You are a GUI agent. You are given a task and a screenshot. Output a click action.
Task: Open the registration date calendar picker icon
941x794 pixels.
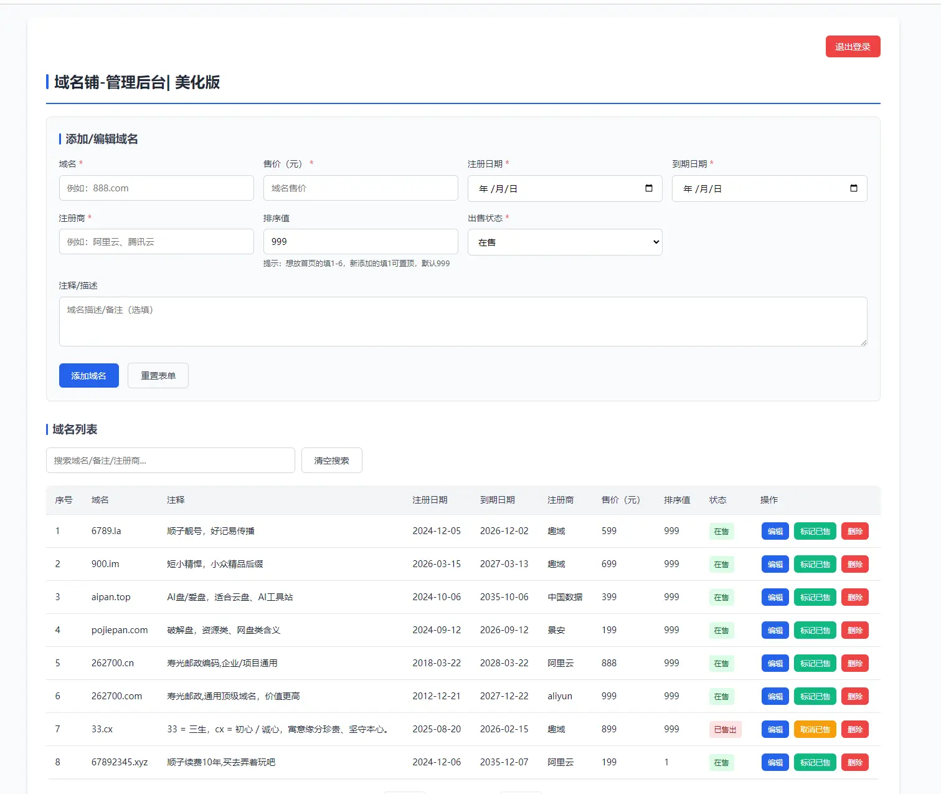[649, 188]
